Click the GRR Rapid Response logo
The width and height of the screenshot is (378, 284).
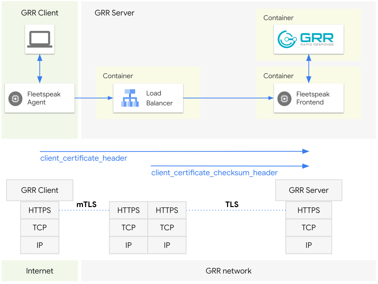[x=306, y=39]
